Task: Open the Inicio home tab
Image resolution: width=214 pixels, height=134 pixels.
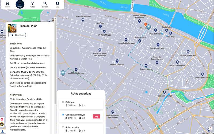Action: [x=7, y=5]
